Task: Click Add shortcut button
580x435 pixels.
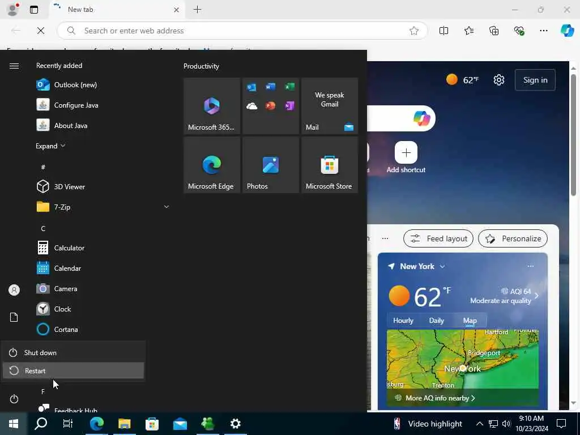Action: pyautogui.click(x=406, y=157)
